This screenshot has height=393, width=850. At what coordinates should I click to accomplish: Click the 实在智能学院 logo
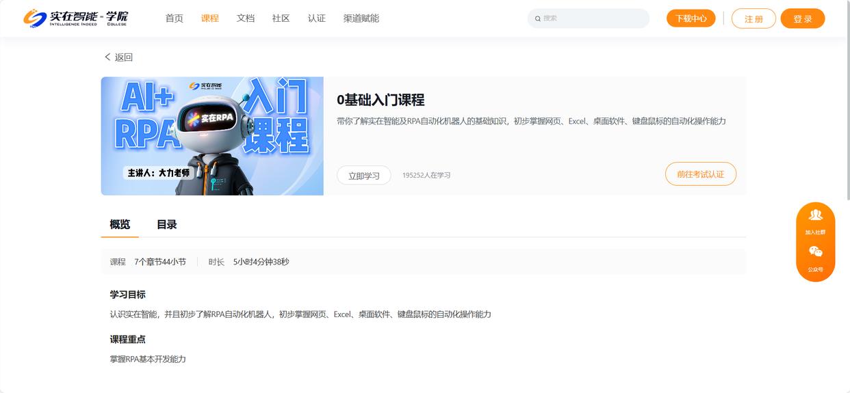76,18
